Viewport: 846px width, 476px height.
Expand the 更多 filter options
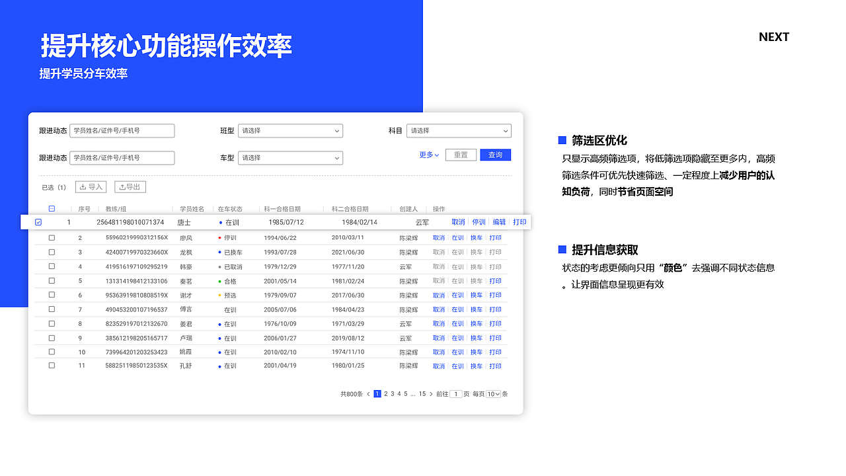(429, 155)
